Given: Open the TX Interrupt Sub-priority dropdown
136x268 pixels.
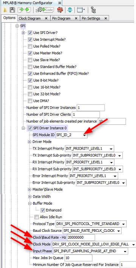Looking at the screenshot, I should (97, 156).
